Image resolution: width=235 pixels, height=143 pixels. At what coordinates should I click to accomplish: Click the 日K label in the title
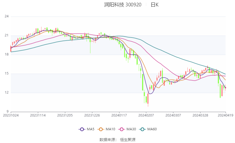pos(155,5)
